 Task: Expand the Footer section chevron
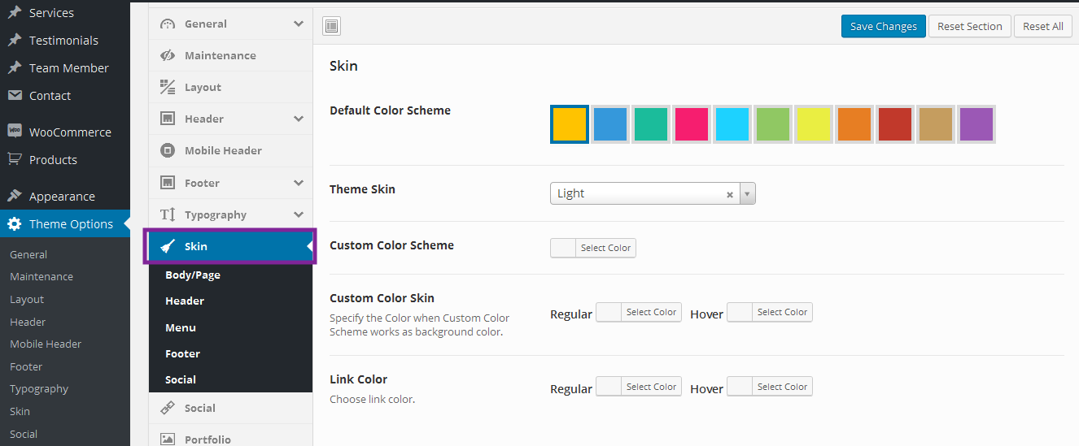[299, 183]
